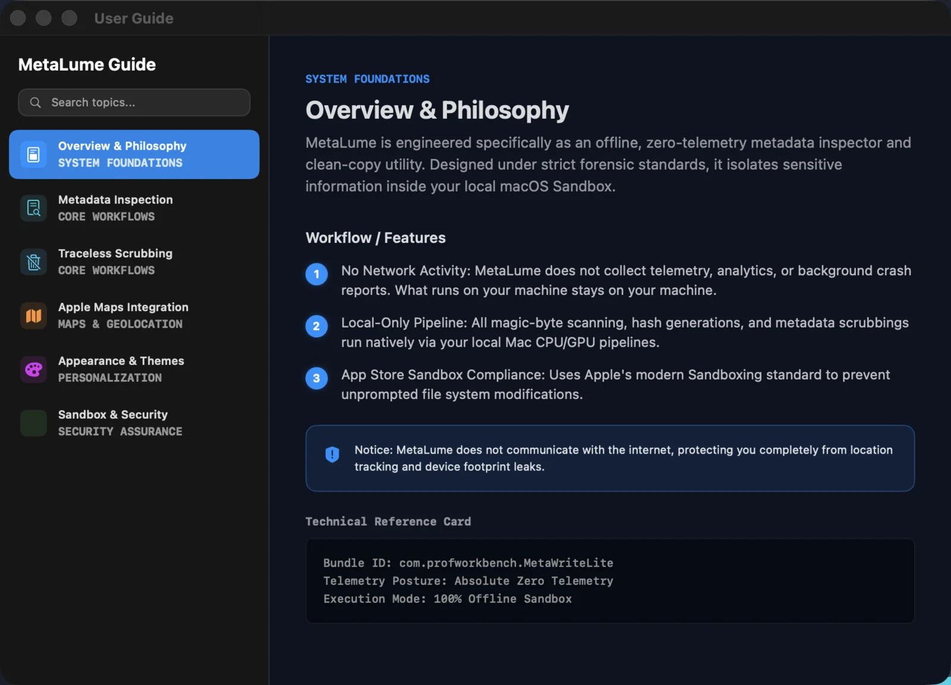Click the Technical Reference Card label
The image size is (951, 685).
(x=388, y=521)
